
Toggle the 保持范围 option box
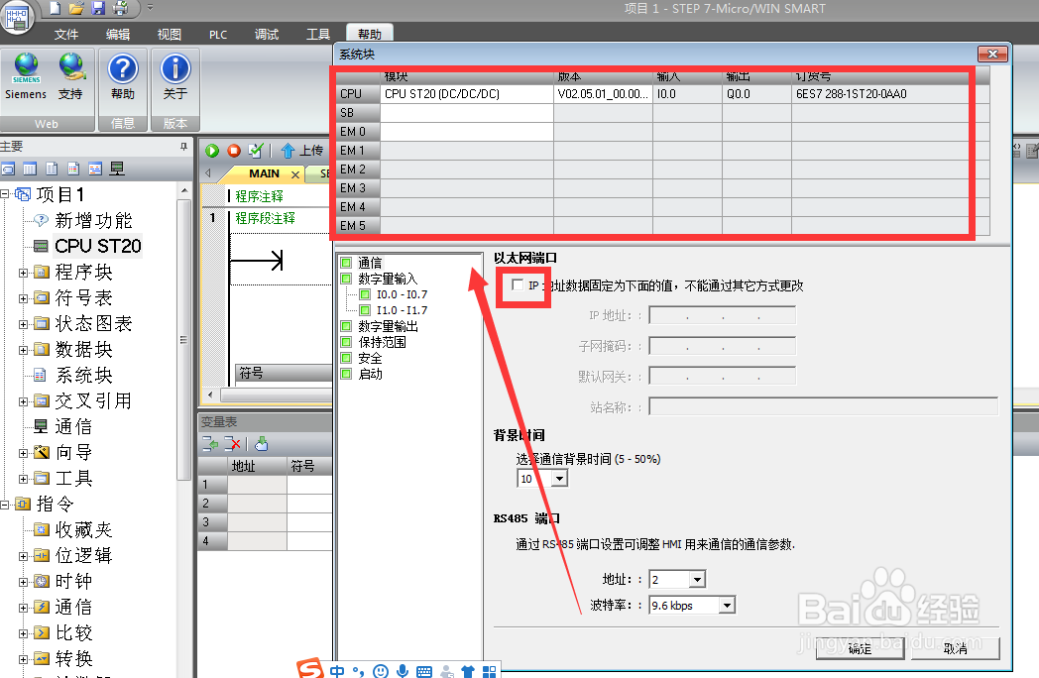click(x=346, y=342)
